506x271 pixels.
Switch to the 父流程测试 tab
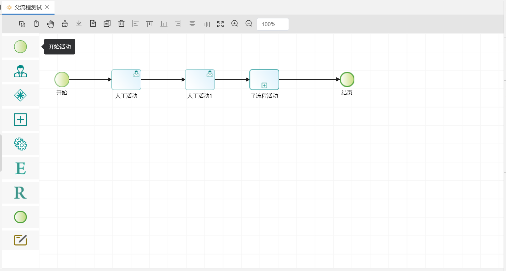click(x=28, y=7)
